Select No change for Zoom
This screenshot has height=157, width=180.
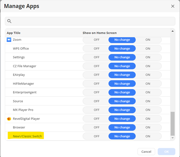pyautogui.click(x=122, y=40)
